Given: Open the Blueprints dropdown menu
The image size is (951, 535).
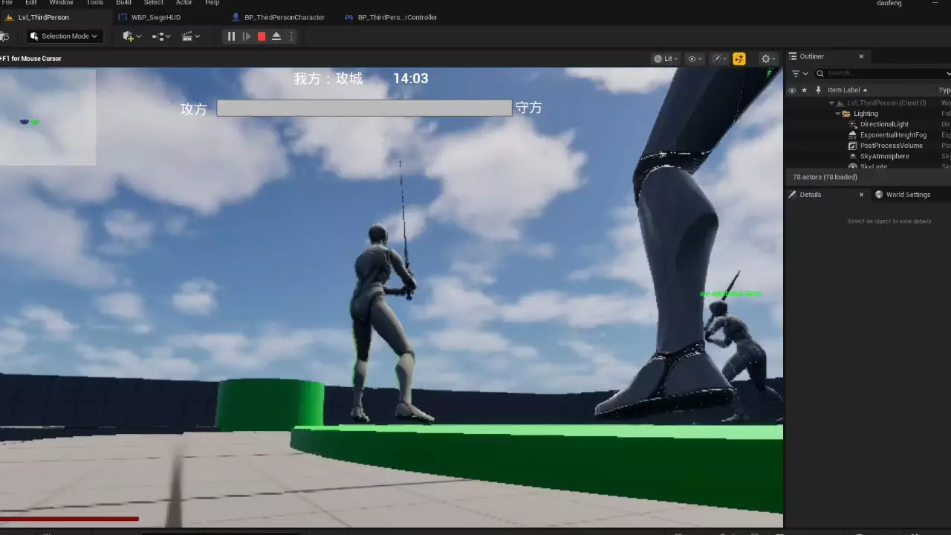Looking at the screenshot, I should pyautogui.click(x=161, y=36).
